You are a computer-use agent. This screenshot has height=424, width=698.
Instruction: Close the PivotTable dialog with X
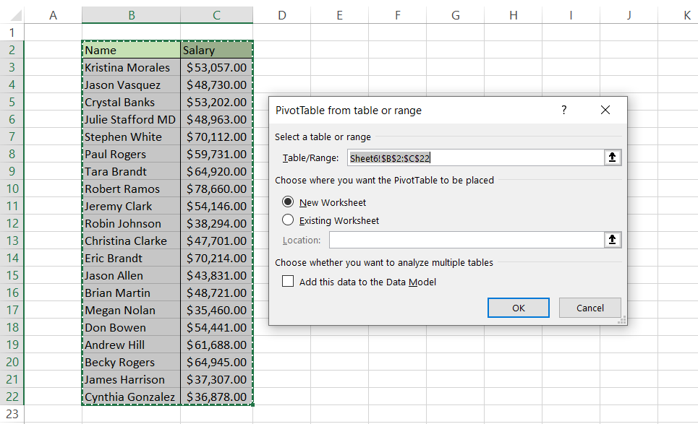point(605,111)
